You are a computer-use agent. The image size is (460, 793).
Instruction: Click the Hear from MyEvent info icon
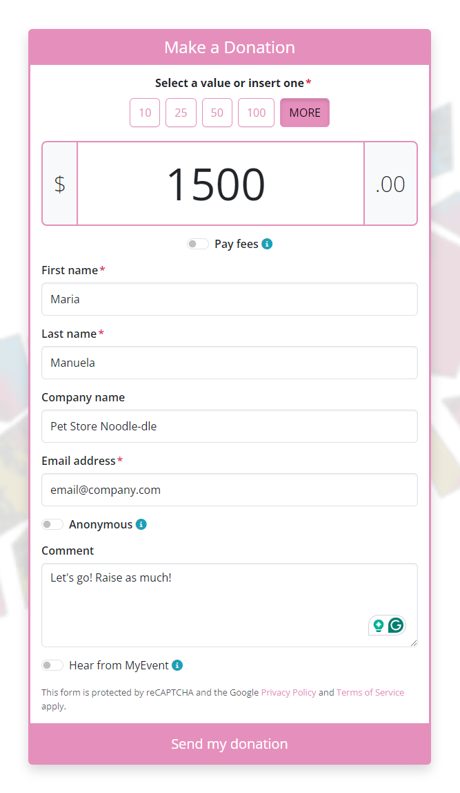(x=177, y=665)
